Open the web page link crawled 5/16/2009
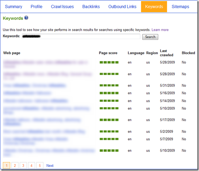Viewport: 199px width, 171px height. point(27,93)
